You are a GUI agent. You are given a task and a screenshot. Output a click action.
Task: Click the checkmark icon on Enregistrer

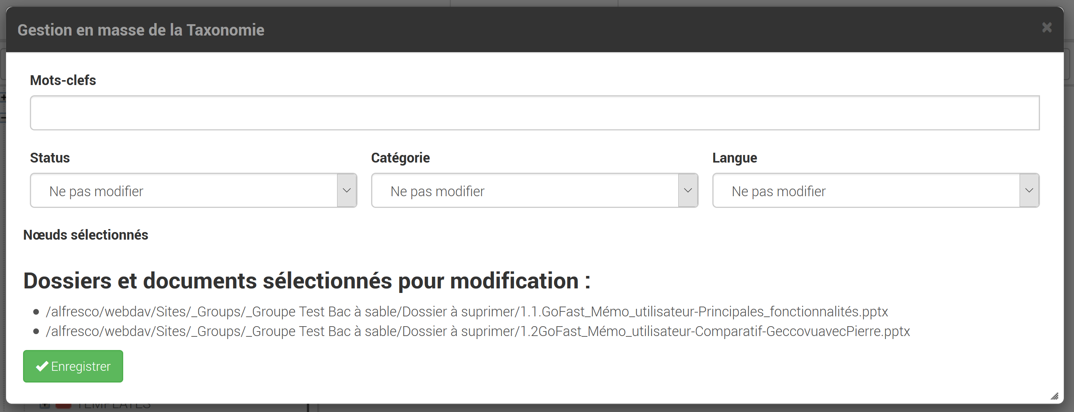[x=42, y=366]
